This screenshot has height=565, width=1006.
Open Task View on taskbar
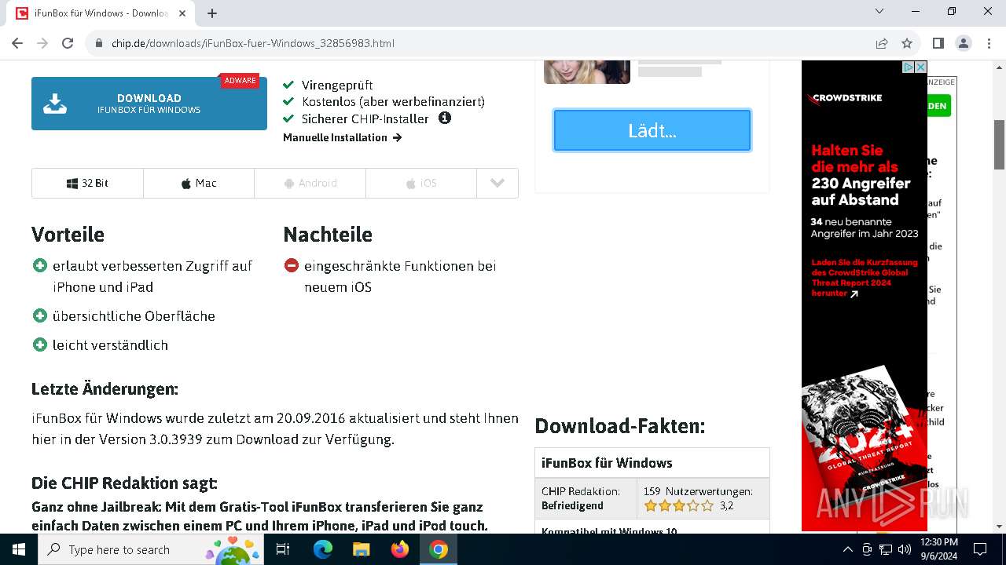point(283,549)
